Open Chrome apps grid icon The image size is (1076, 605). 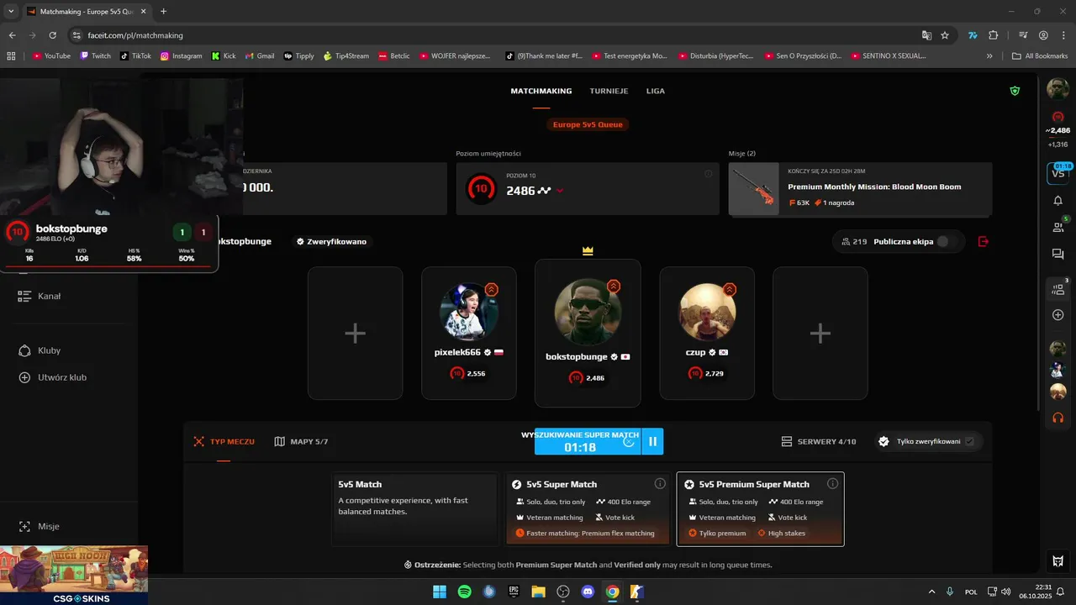point(11,55)
